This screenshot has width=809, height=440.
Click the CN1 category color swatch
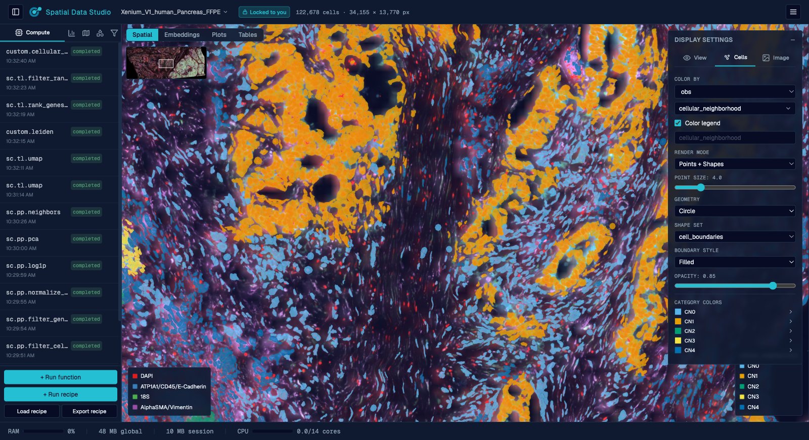click(678, 321)
